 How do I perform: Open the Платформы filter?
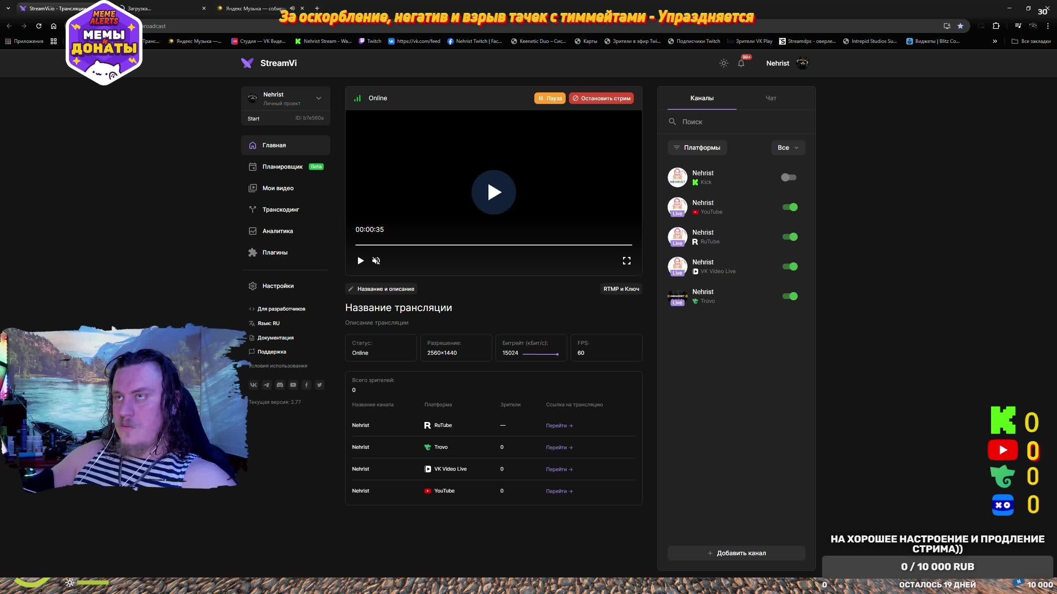(697, 148)
